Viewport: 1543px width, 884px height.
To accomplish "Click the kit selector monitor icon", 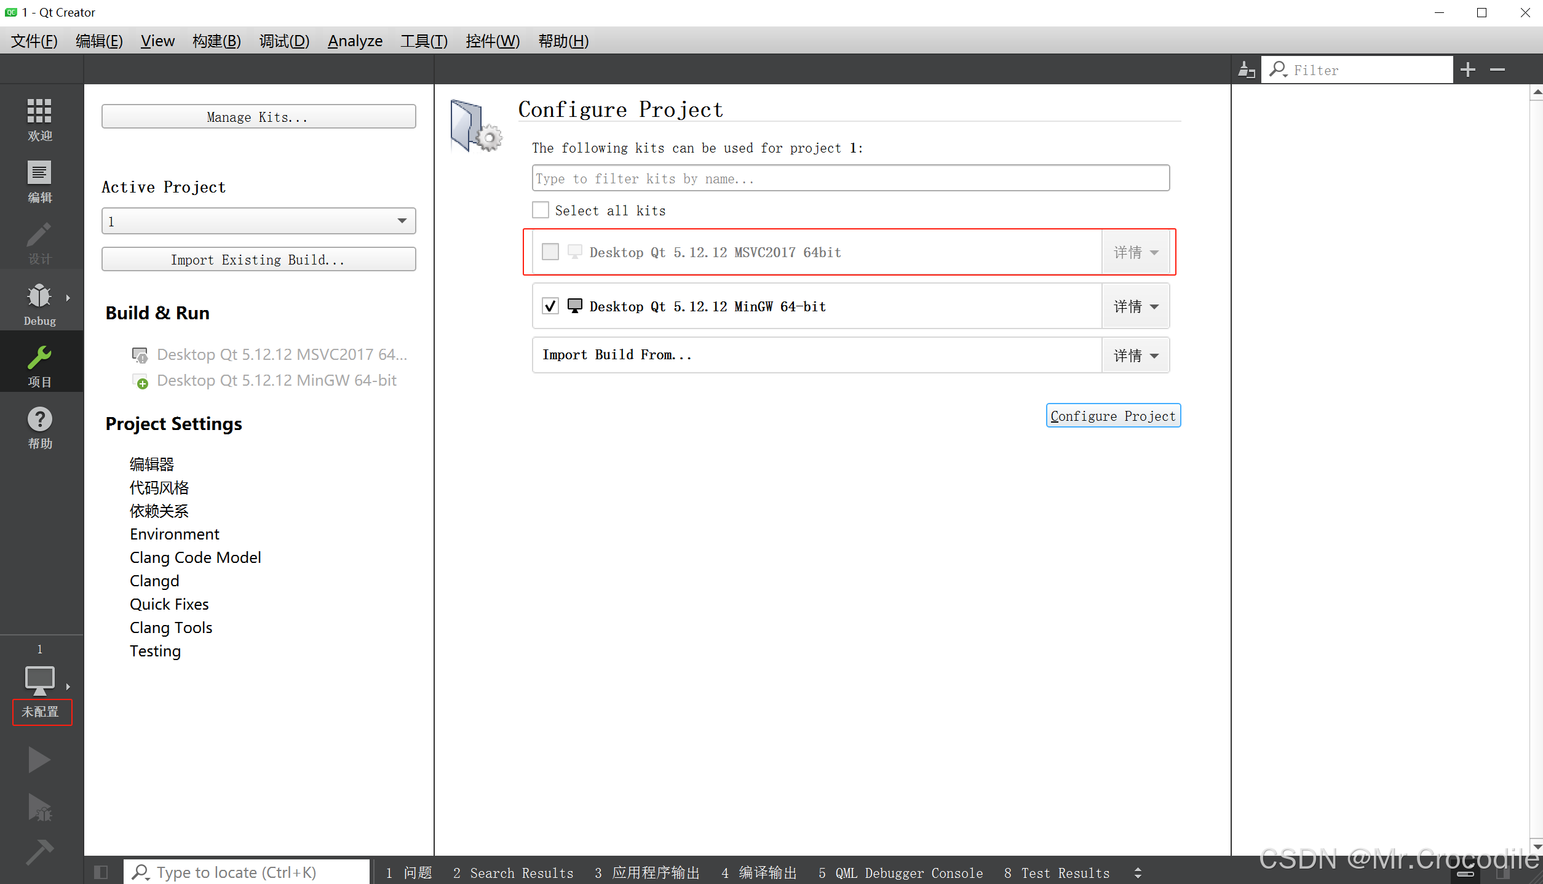I will [39, 680].
